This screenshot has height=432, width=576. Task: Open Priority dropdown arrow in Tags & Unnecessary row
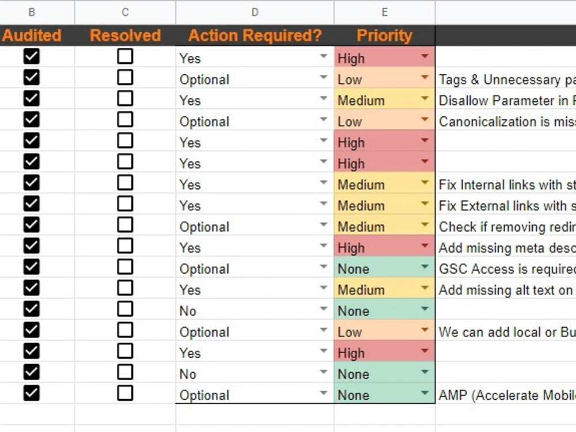pyautogui.click(x=425, y=78)
